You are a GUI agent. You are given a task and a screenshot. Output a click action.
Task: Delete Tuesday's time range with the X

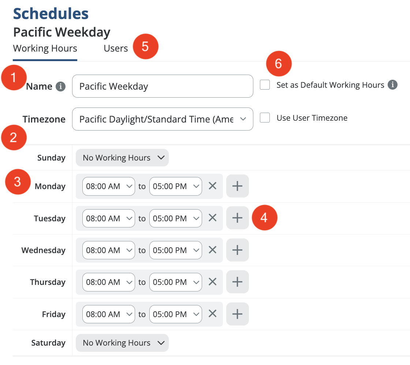[212, 218]
